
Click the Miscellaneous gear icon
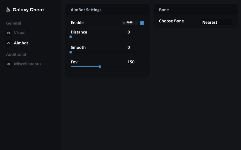click(9, 64)
